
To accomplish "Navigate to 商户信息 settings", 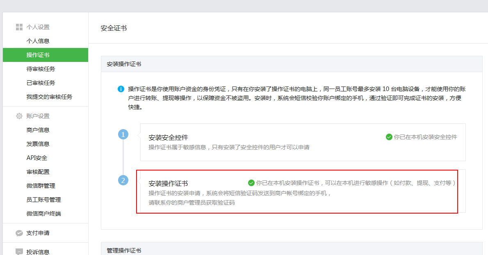I will (38, 130).
